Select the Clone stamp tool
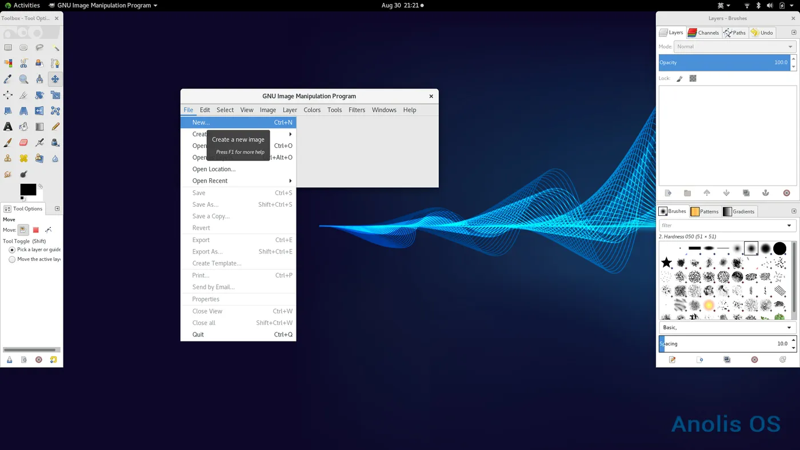Screen dimensions: 800x450 tap(8, 158)
